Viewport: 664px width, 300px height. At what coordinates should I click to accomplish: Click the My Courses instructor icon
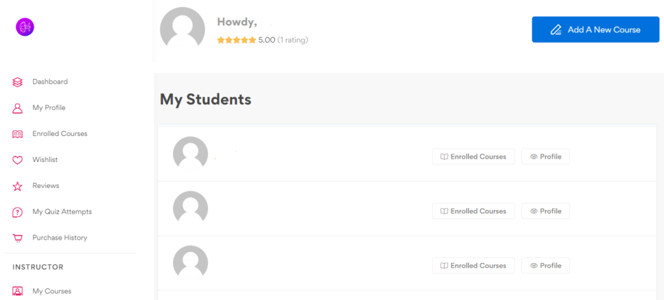(x=18, y=291)
